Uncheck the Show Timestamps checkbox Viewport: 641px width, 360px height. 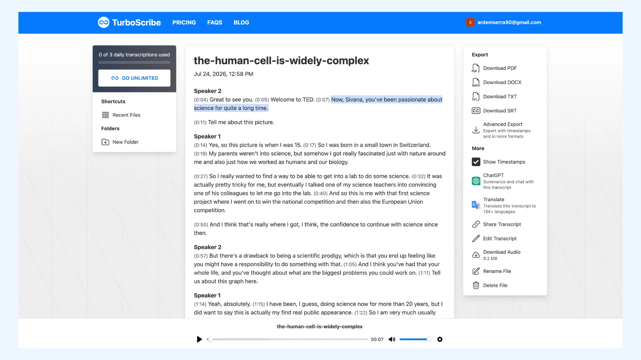pyautogui.click(x=476, y=162)
